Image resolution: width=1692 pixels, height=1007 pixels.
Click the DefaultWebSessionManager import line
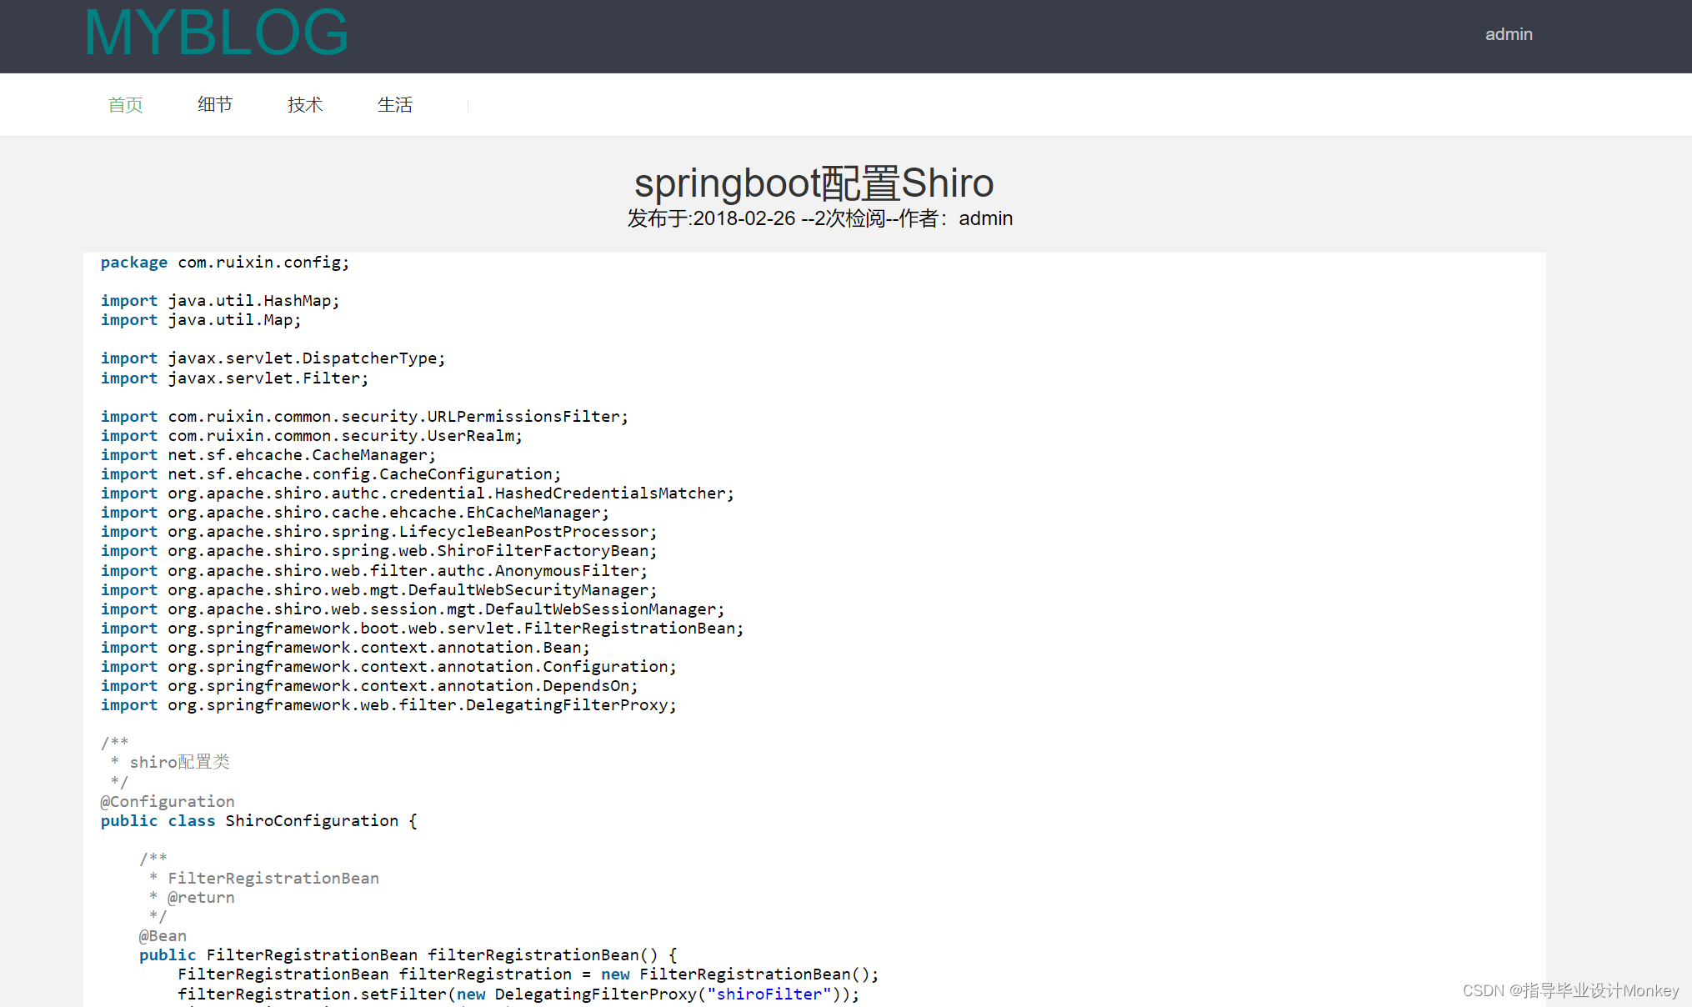pos(413,609)
